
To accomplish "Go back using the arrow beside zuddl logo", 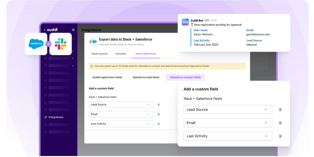I will (x=44, y=30).
